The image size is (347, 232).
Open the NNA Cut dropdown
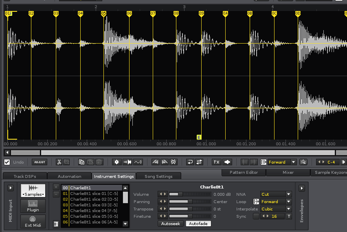point(276,195)
